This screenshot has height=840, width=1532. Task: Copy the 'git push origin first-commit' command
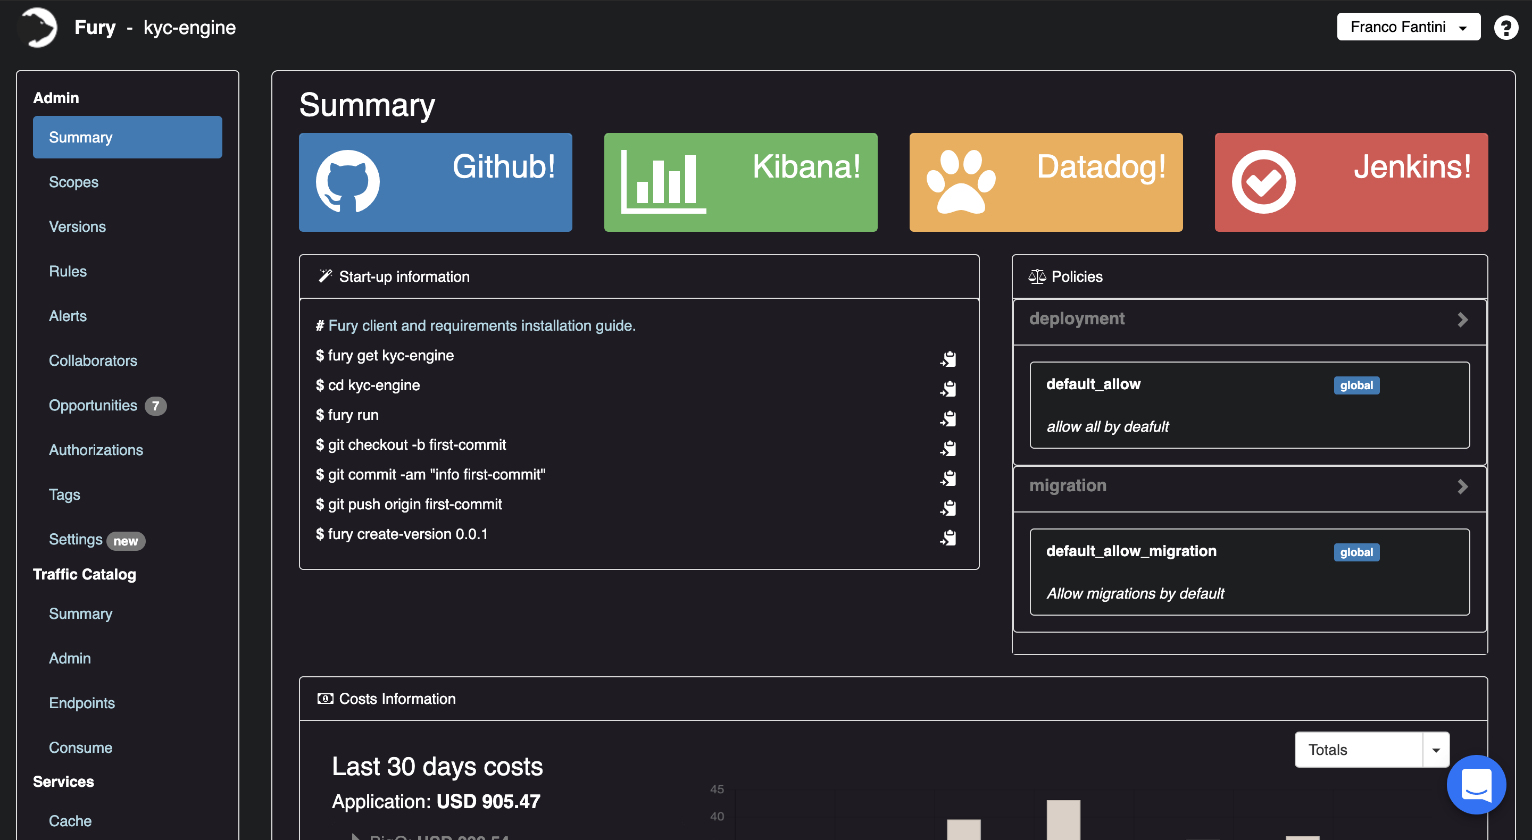948,508
